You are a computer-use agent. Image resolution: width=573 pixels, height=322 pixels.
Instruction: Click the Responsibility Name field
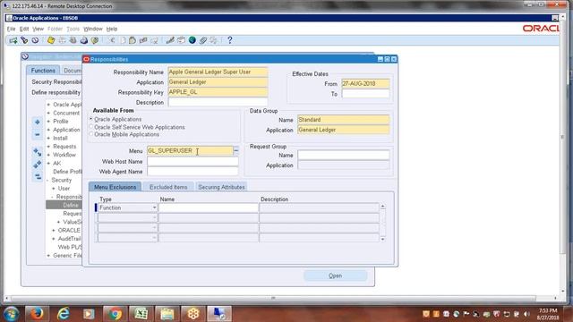(x=218, y=72)
